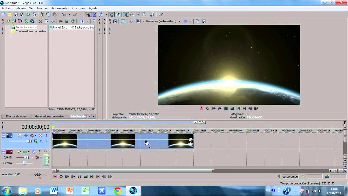
Task: Click the track motion icon on track 1
Action: click(20, 136)
